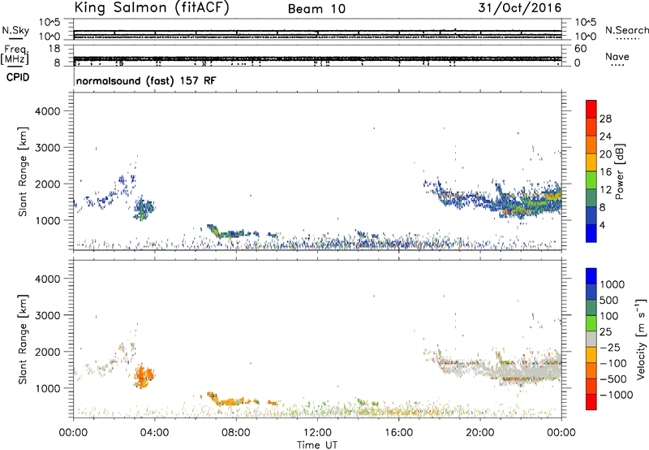649x450 pixels.
Task: Click the 'Power [dB]' colorbar title
Action: point(619,171)
